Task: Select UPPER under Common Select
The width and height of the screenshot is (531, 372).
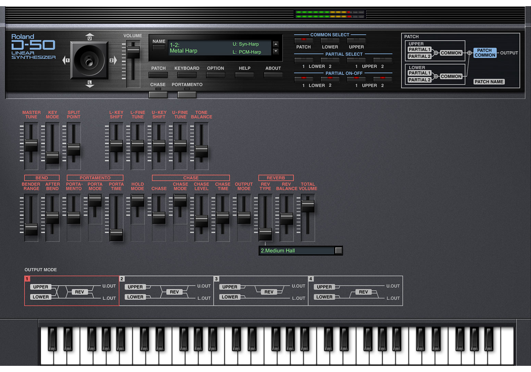Action: (356, 41)
